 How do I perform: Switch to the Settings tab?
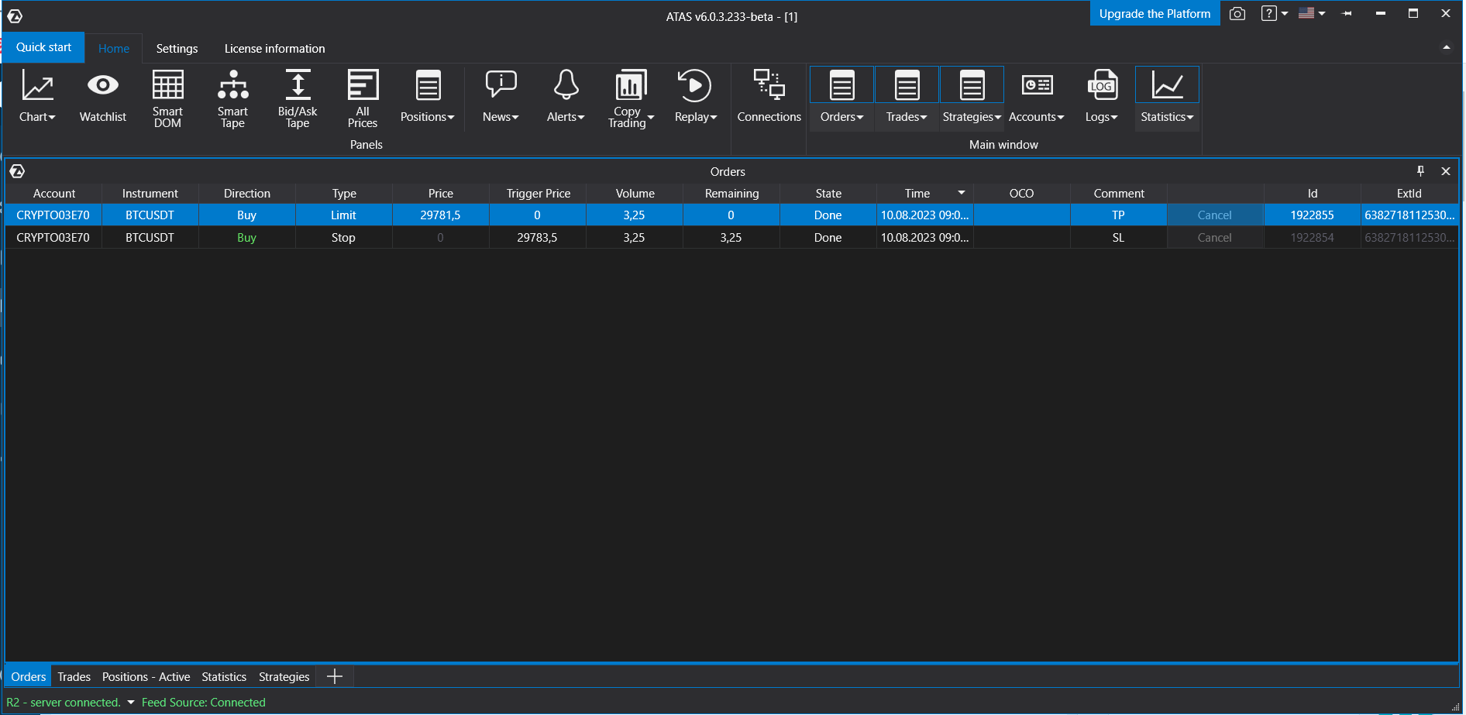tap(177, 48)
